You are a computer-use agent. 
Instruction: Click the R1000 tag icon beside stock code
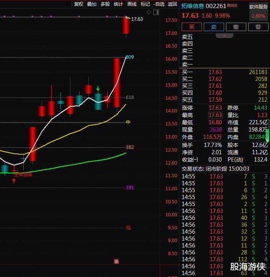[232, 5]
